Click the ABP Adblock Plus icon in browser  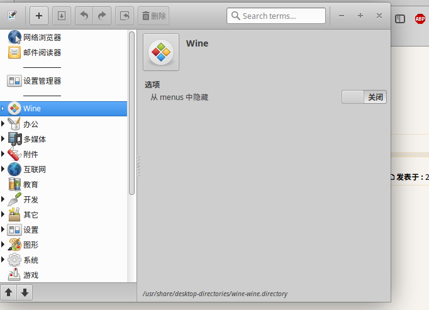click(420, 19)
